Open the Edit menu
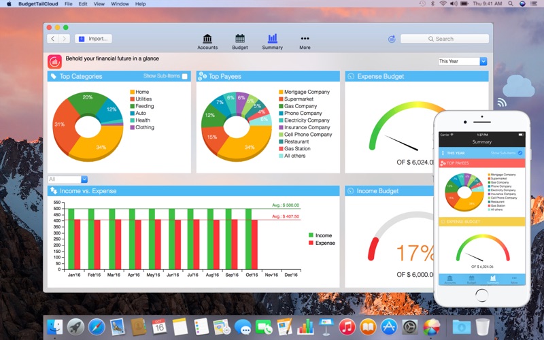The height and width of the screenshot is (340, 544). [x=83, y=4]
